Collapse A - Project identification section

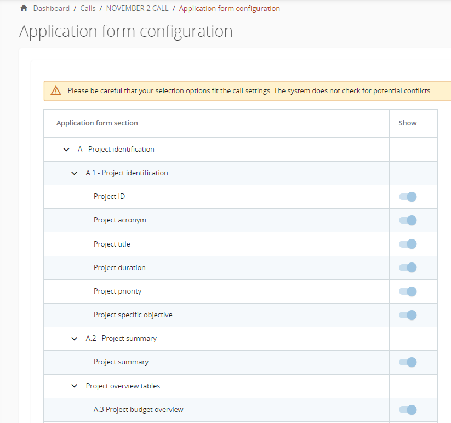pyautogui.click(x=66, y=150)
